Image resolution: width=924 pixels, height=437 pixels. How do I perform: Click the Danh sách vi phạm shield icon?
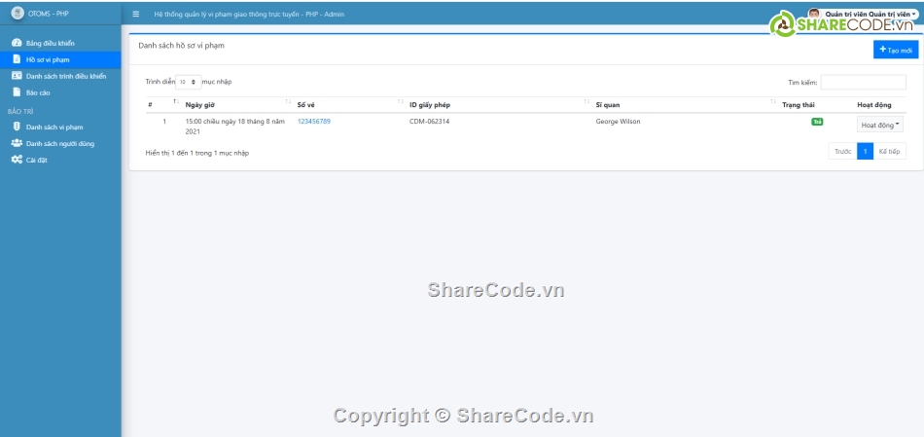[17, 127]
